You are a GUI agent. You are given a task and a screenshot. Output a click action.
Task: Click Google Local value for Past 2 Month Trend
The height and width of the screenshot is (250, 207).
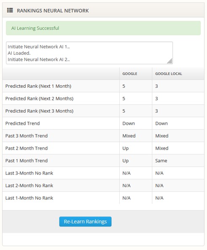tap(162, 148)
